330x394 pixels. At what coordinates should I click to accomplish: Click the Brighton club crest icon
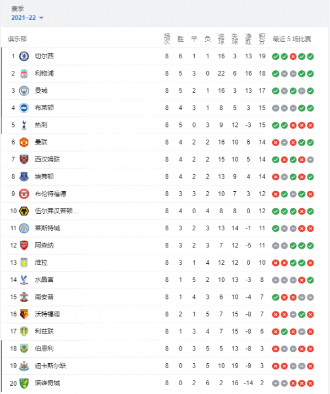coord(24,108)
